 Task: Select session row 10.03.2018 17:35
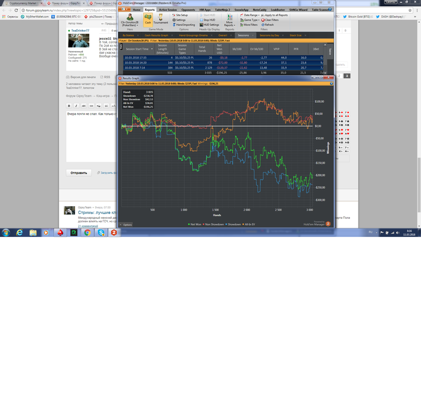pyautogui.click(x=223, y=58)
